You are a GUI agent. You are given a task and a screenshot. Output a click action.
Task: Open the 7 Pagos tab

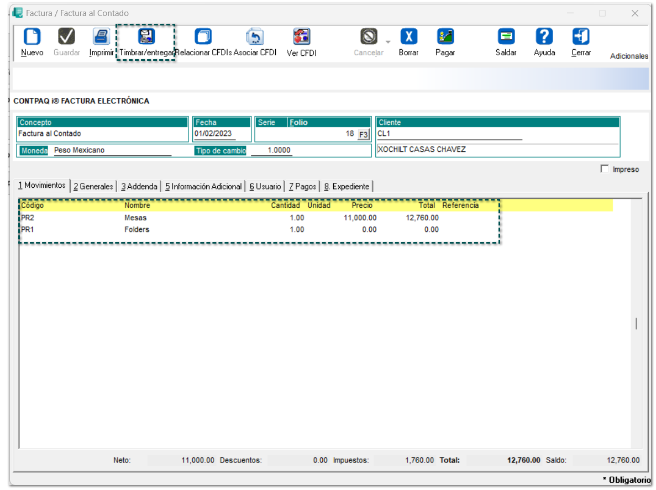(x=302, y=187)
